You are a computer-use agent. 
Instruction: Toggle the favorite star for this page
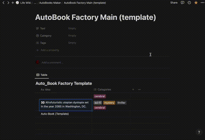196,3
